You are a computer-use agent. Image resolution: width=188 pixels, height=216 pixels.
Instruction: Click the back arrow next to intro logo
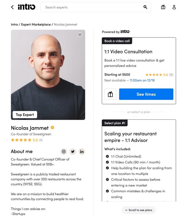point(12,7)
